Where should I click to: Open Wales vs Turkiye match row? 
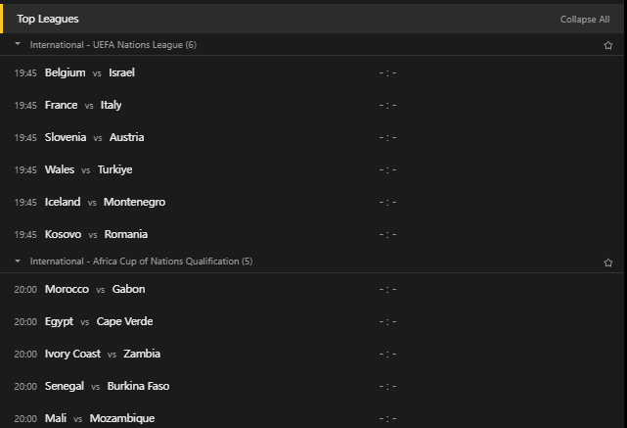pyautogui.click(x=312, y=169)
